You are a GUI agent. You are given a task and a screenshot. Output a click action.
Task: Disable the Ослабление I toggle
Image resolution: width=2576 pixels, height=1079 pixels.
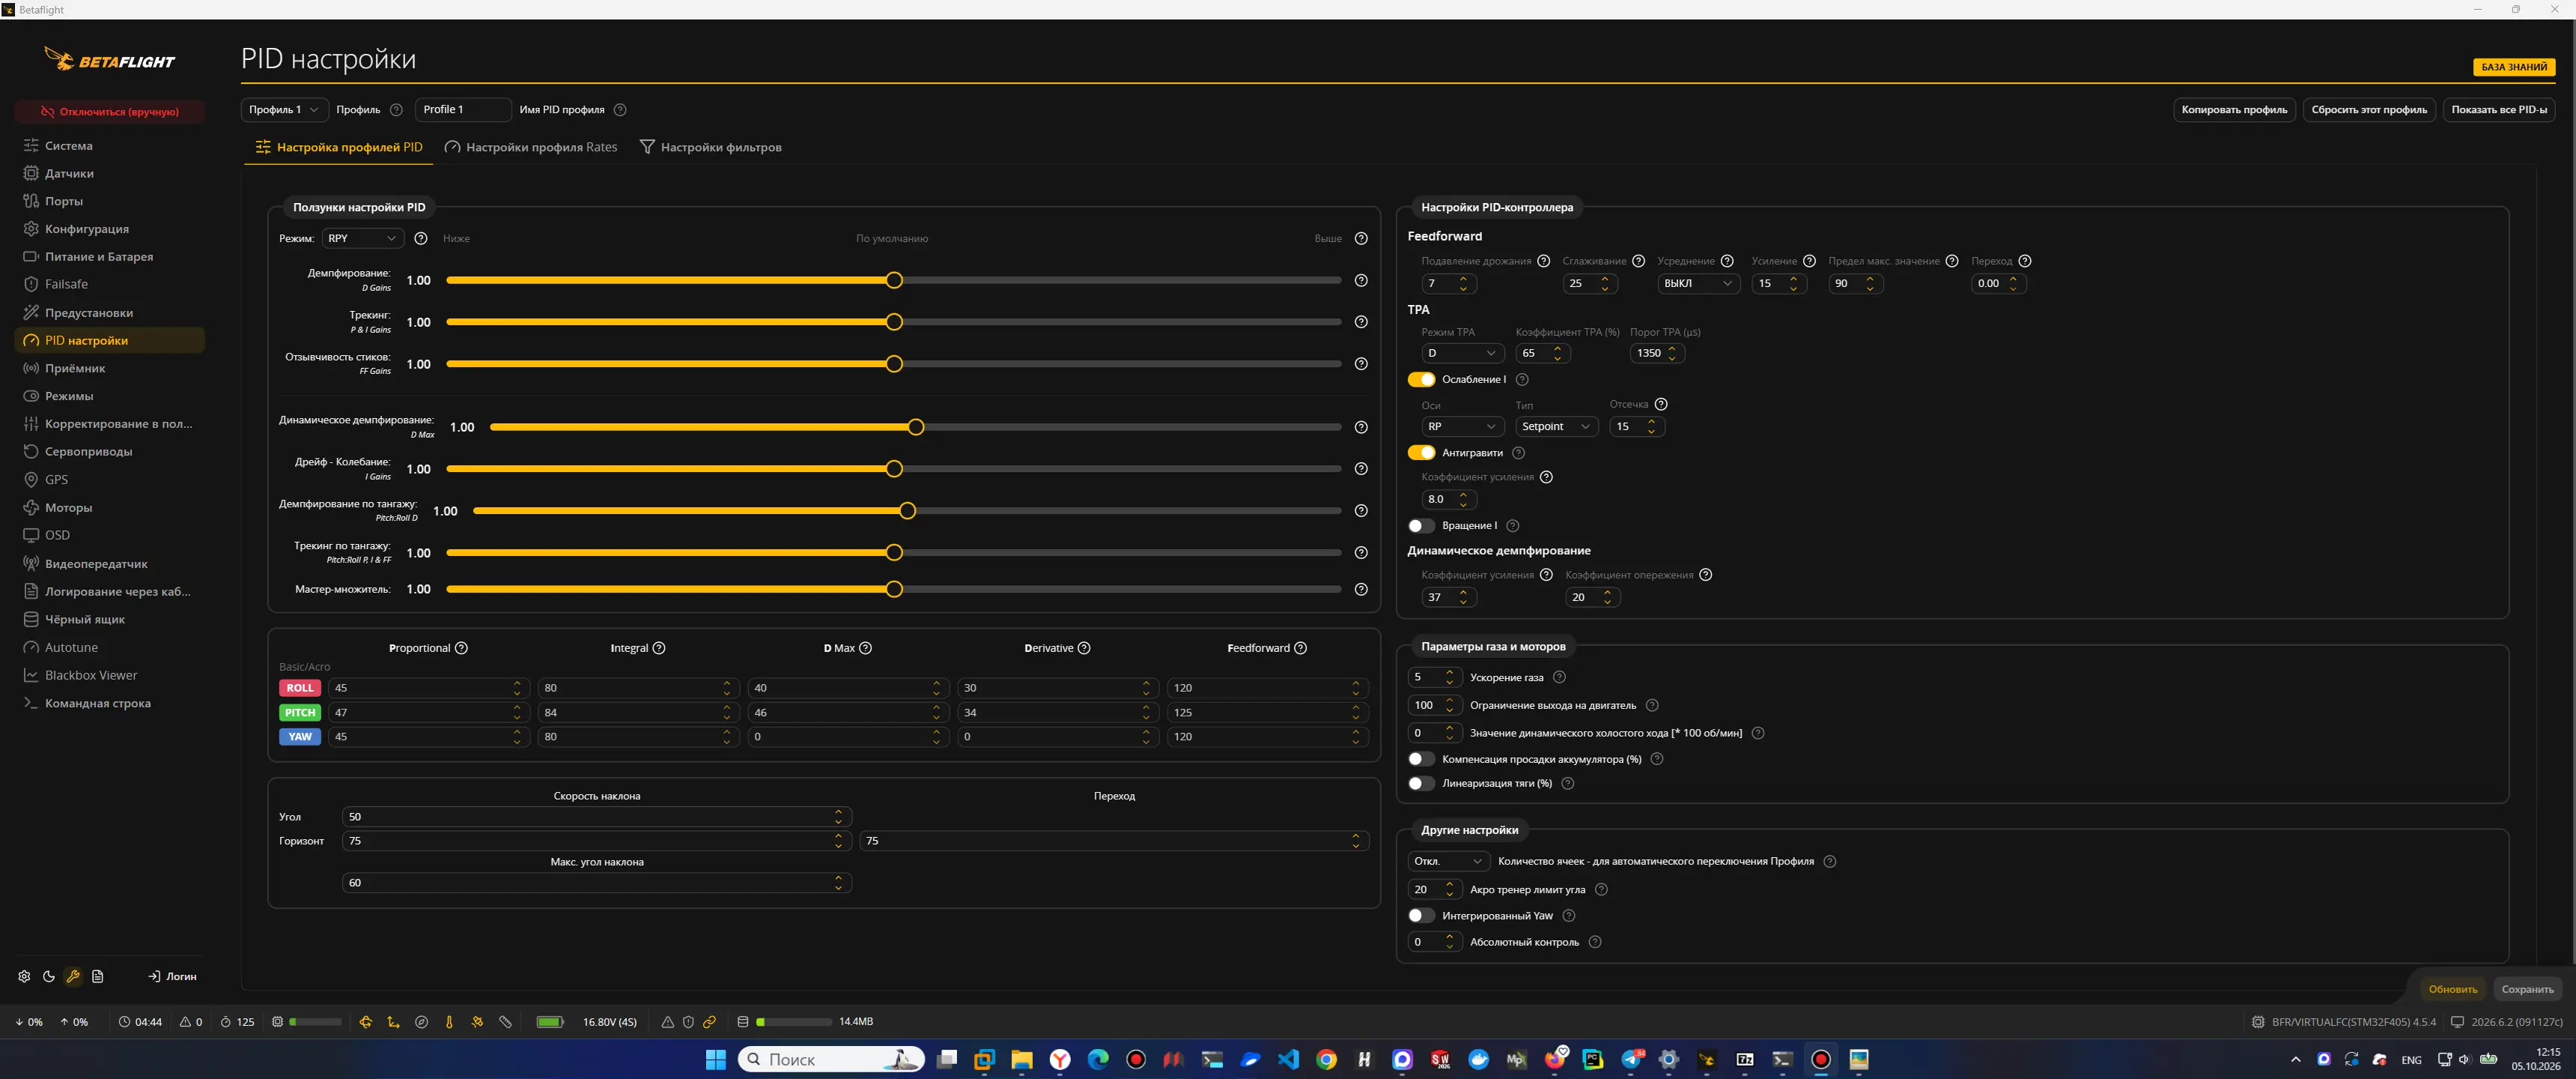[x=1421, y=379]
